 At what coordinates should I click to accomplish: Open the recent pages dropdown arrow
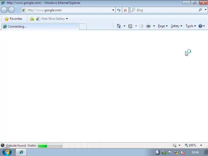(x=17, y=10)
